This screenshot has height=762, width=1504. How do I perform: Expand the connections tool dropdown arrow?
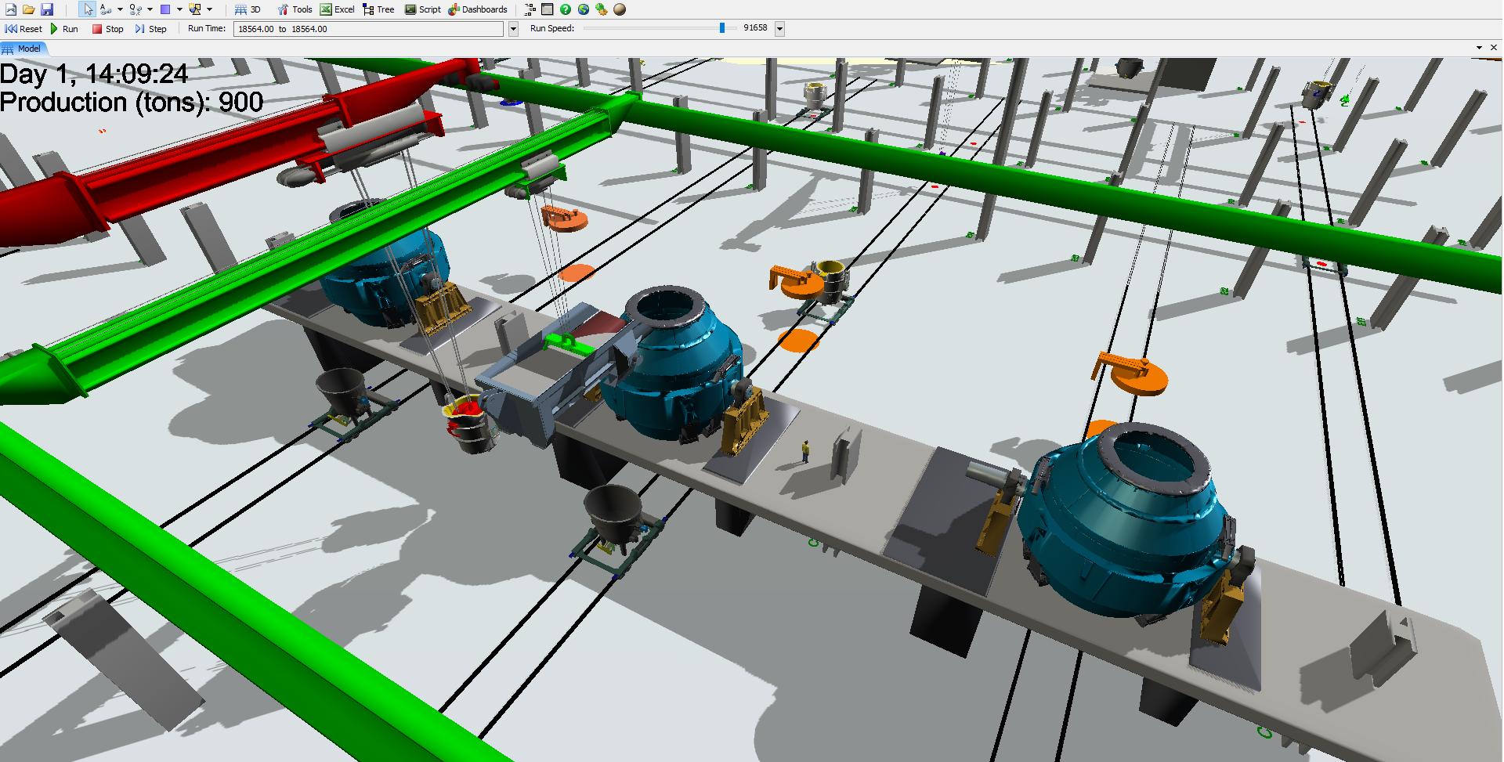click(x=120, y=9)
